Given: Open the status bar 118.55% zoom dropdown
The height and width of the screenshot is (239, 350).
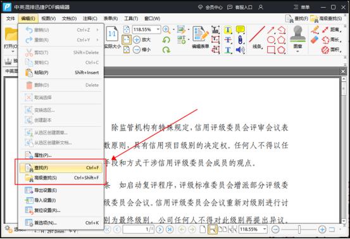Looking at the screenshot, I should tap(265, 229).
